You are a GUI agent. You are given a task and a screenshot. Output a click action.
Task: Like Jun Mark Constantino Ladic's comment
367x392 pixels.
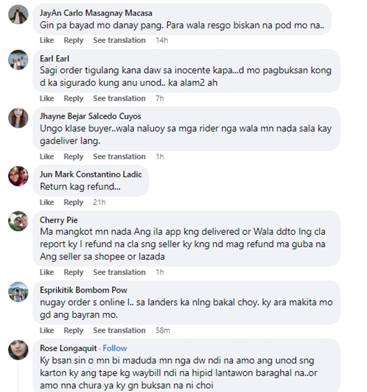pyautogui.click(x=46, y=202)
